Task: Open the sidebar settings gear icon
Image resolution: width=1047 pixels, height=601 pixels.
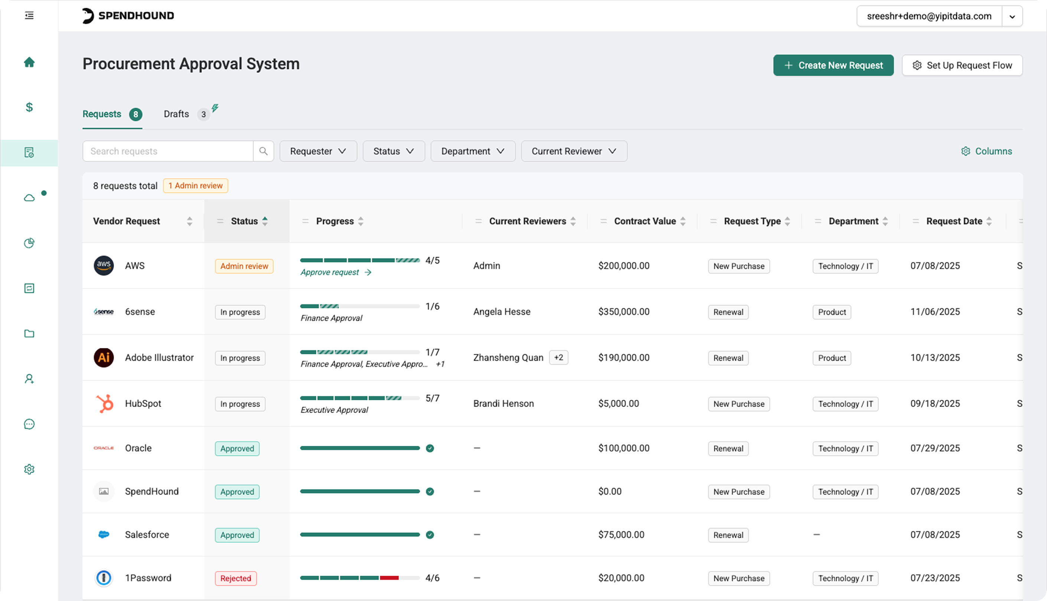Action: pos(29,469)
